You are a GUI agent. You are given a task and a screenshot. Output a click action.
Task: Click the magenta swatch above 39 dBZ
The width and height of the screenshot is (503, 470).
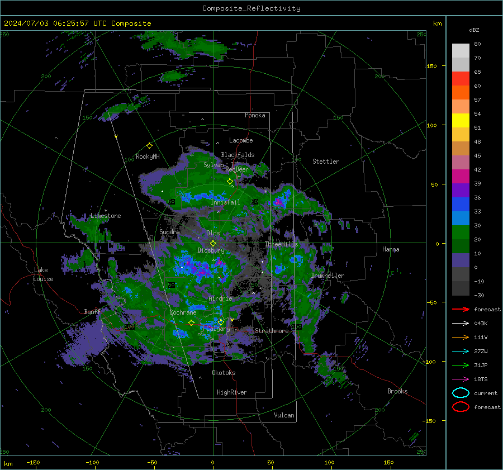point(461,176)
